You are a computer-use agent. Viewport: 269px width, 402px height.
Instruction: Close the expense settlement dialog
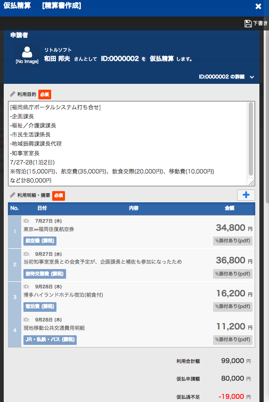[258, 6]
